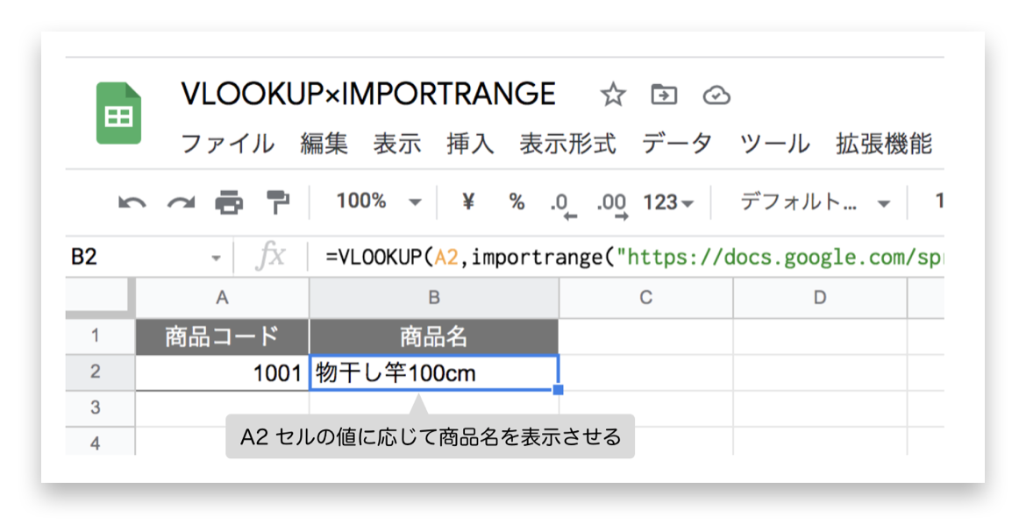Open the デフォルト font dropdown
The width and height of the screenshot is (1026, 524).
[816, 202]
